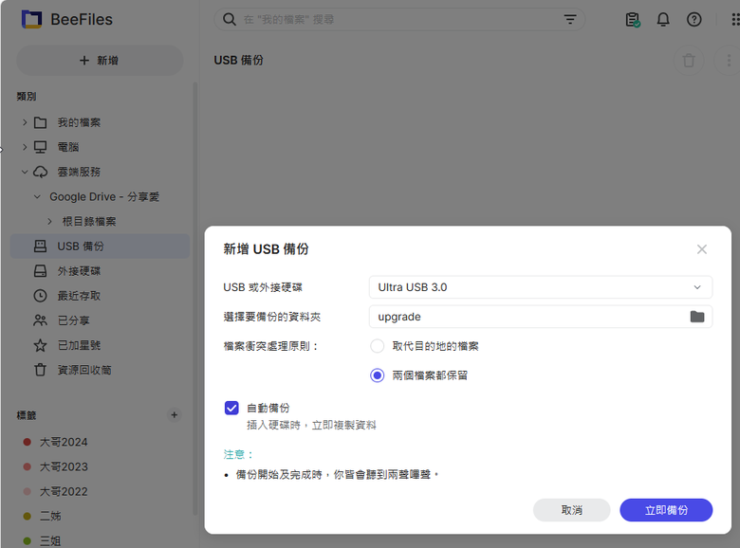
Task: Click the trash icon for 資源回收筒
Action: (x=41, y=370)
